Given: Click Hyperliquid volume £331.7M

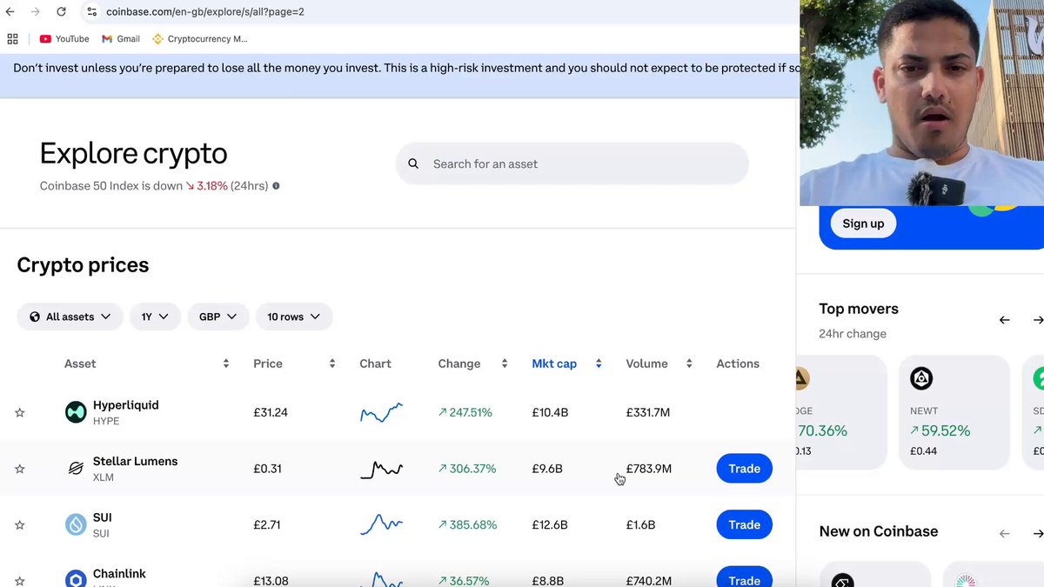Looking at the screenshot, I should click(x=648, y=412).
